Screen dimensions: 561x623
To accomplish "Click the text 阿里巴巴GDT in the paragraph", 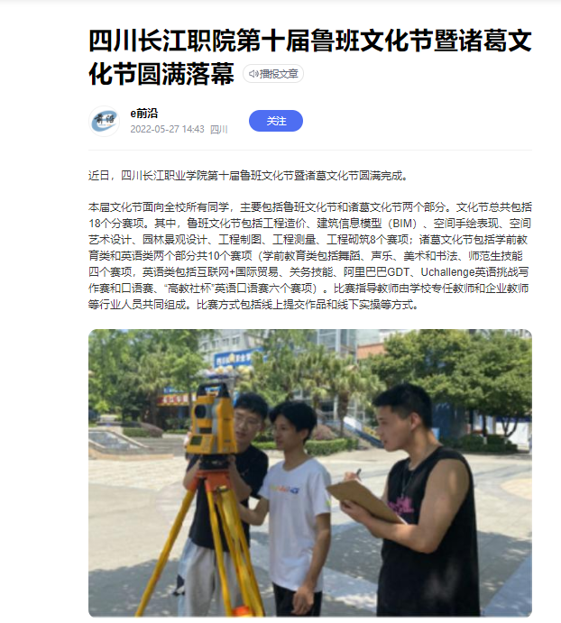I will (x=376, y=271).
